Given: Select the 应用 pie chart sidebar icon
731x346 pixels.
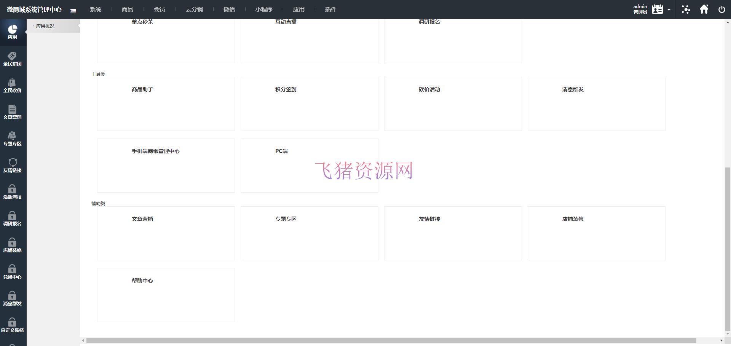Looking at the screenshot, I should 13,32.
